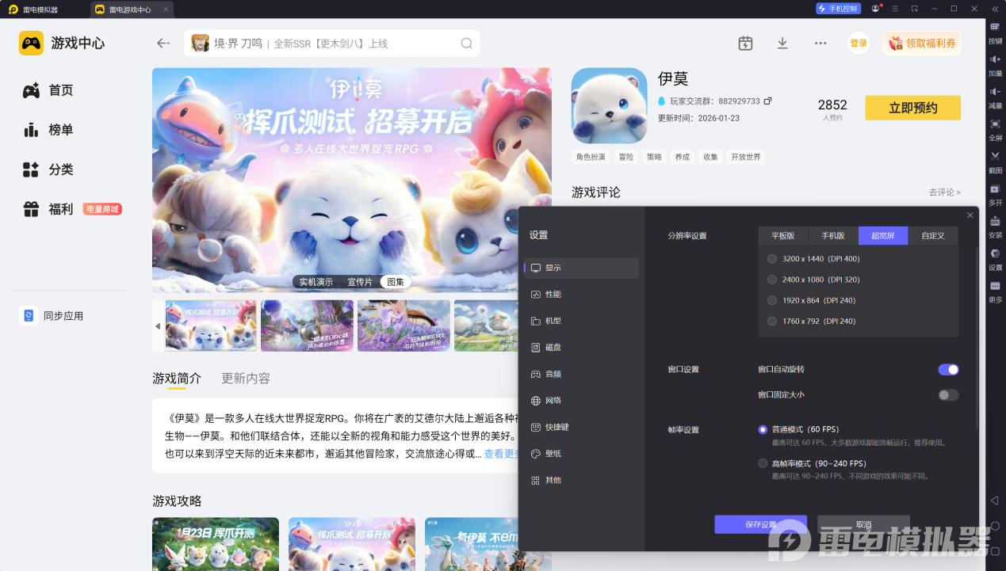Select 网络 in settings sidebar
The width and height of the screenshot is (1006, 571).
581,401
